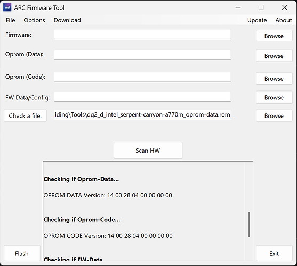Browse for a Firmware file
Viewport: 297px width, 266px height.
pos(274,36)
